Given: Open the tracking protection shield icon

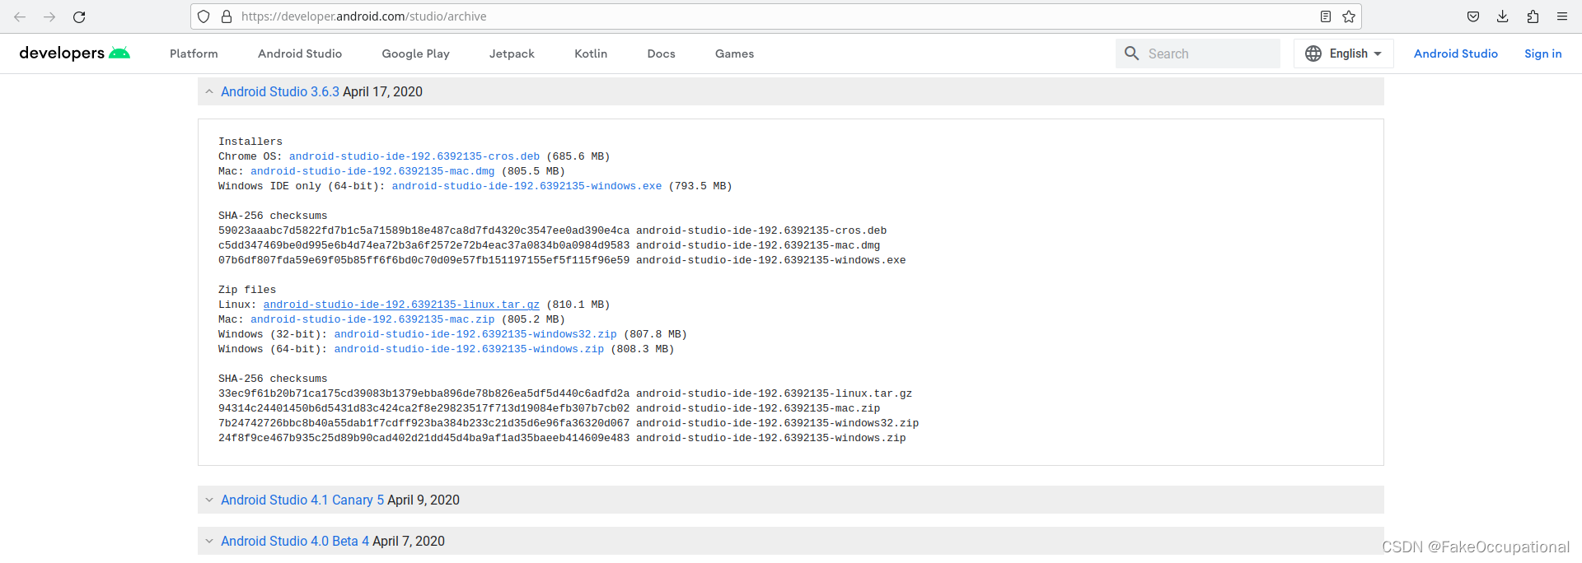Looking at the screenshot, I should point(204,16).
